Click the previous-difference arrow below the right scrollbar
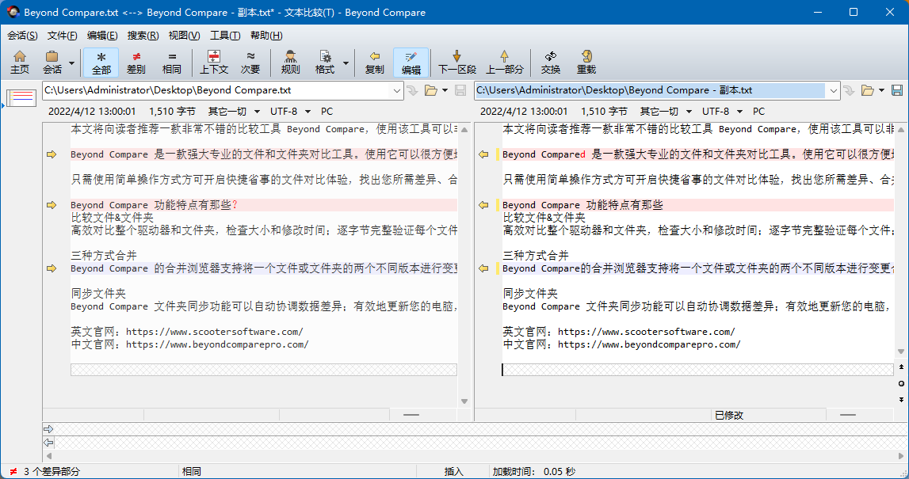Screen dimensions: 909x479 pyautogui.click(x=901, y=367)
